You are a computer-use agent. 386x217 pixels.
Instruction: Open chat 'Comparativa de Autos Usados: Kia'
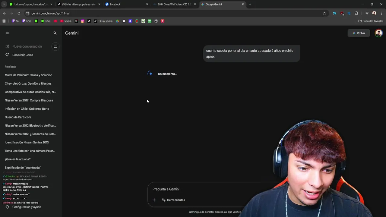(x=30, y=92)
